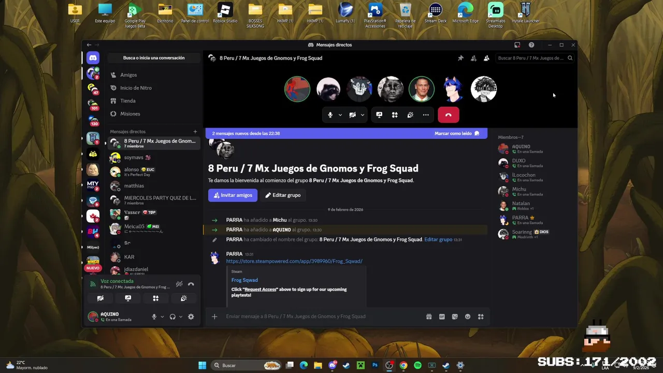
Task: Add friends to group DM icon
Action: pos(473,58)
